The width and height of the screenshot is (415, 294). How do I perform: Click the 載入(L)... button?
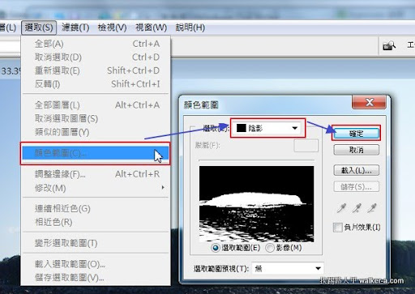(x=357, y=170)
